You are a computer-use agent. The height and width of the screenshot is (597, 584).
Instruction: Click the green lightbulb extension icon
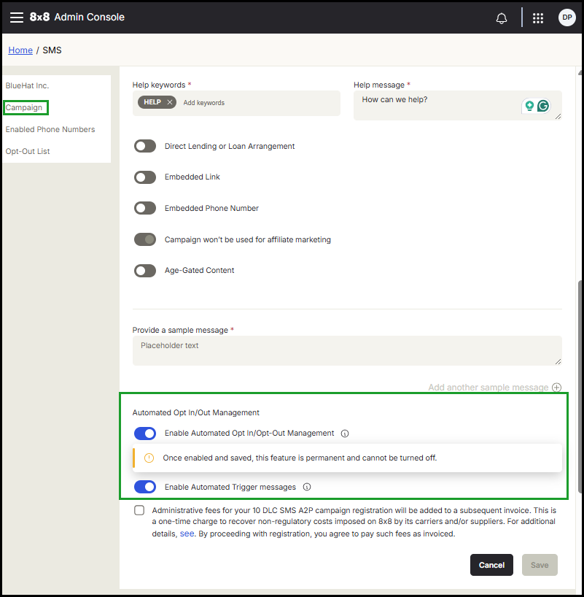[529, 106]
